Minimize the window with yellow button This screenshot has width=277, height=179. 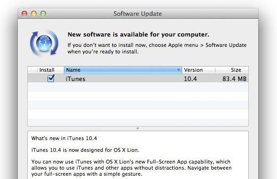(x=34, y=14)
